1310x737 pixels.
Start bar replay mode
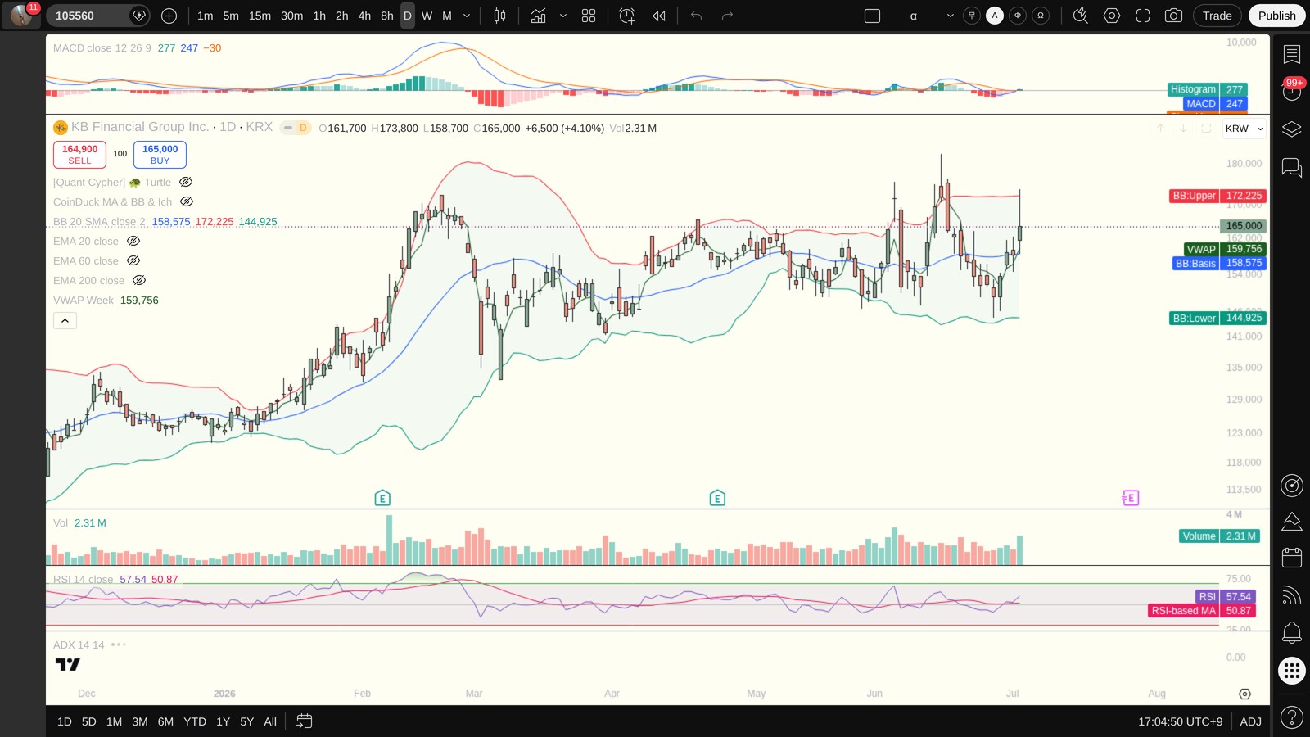click(x=659, y=16)
